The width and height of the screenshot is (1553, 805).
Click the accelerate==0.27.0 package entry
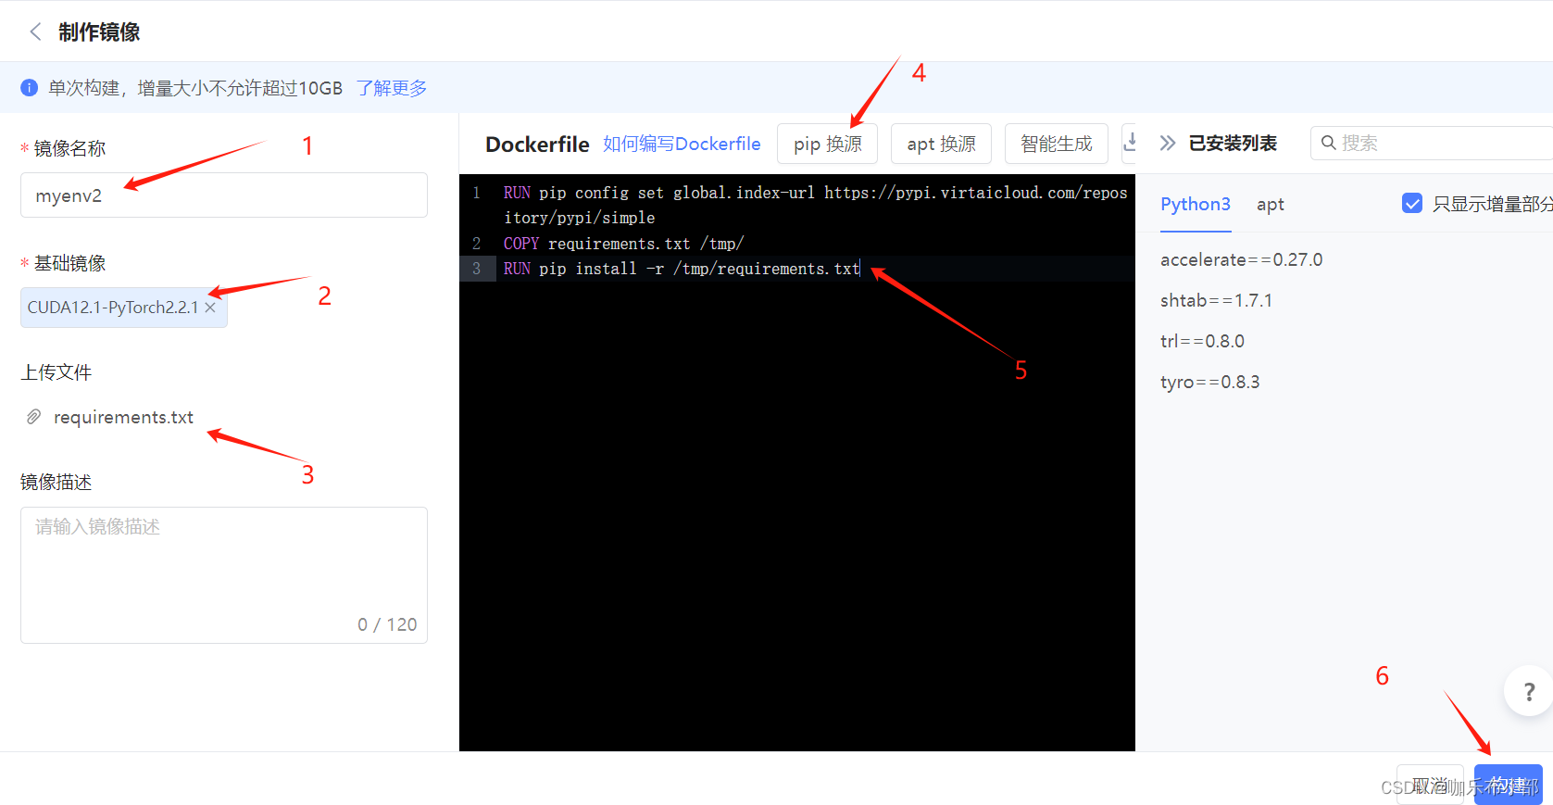click(x=1241, y=259)
